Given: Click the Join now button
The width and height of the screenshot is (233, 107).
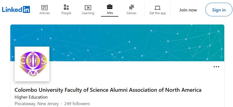Looking at the screenshot, I should 188,10.
